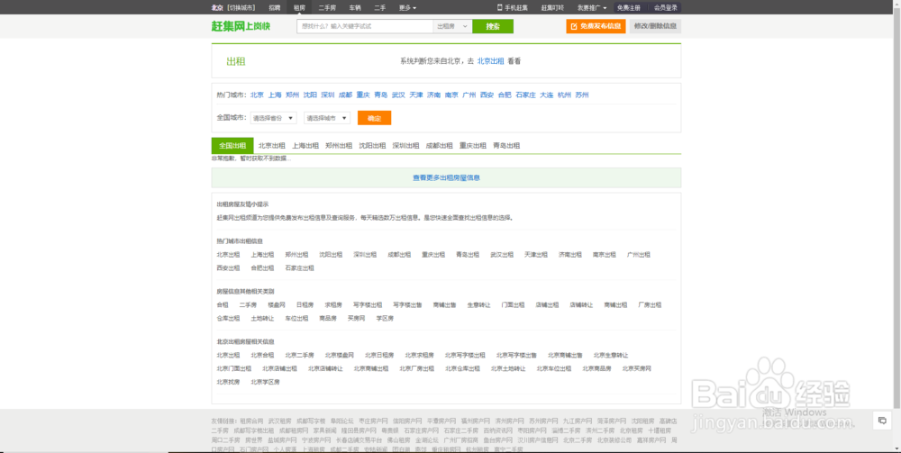Click the 北京出租 link in the banner
This screenshot has width=901, height=453.
coord(490,61)
